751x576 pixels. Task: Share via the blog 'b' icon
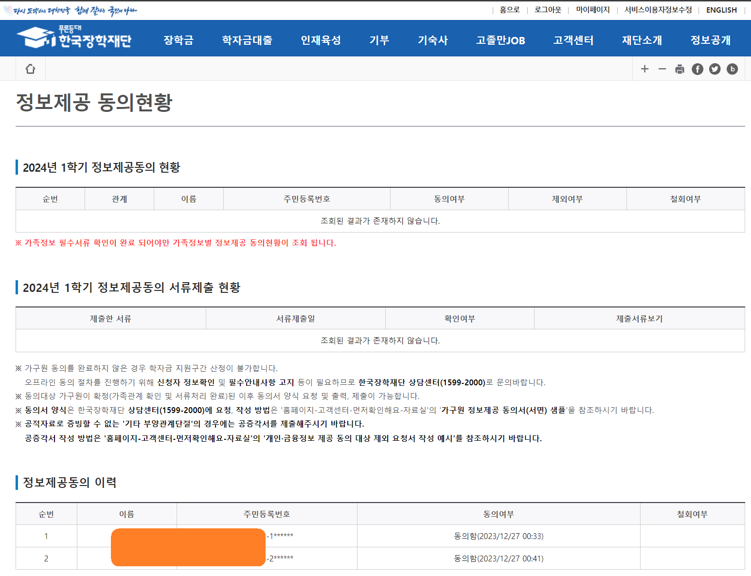[732, 69]
